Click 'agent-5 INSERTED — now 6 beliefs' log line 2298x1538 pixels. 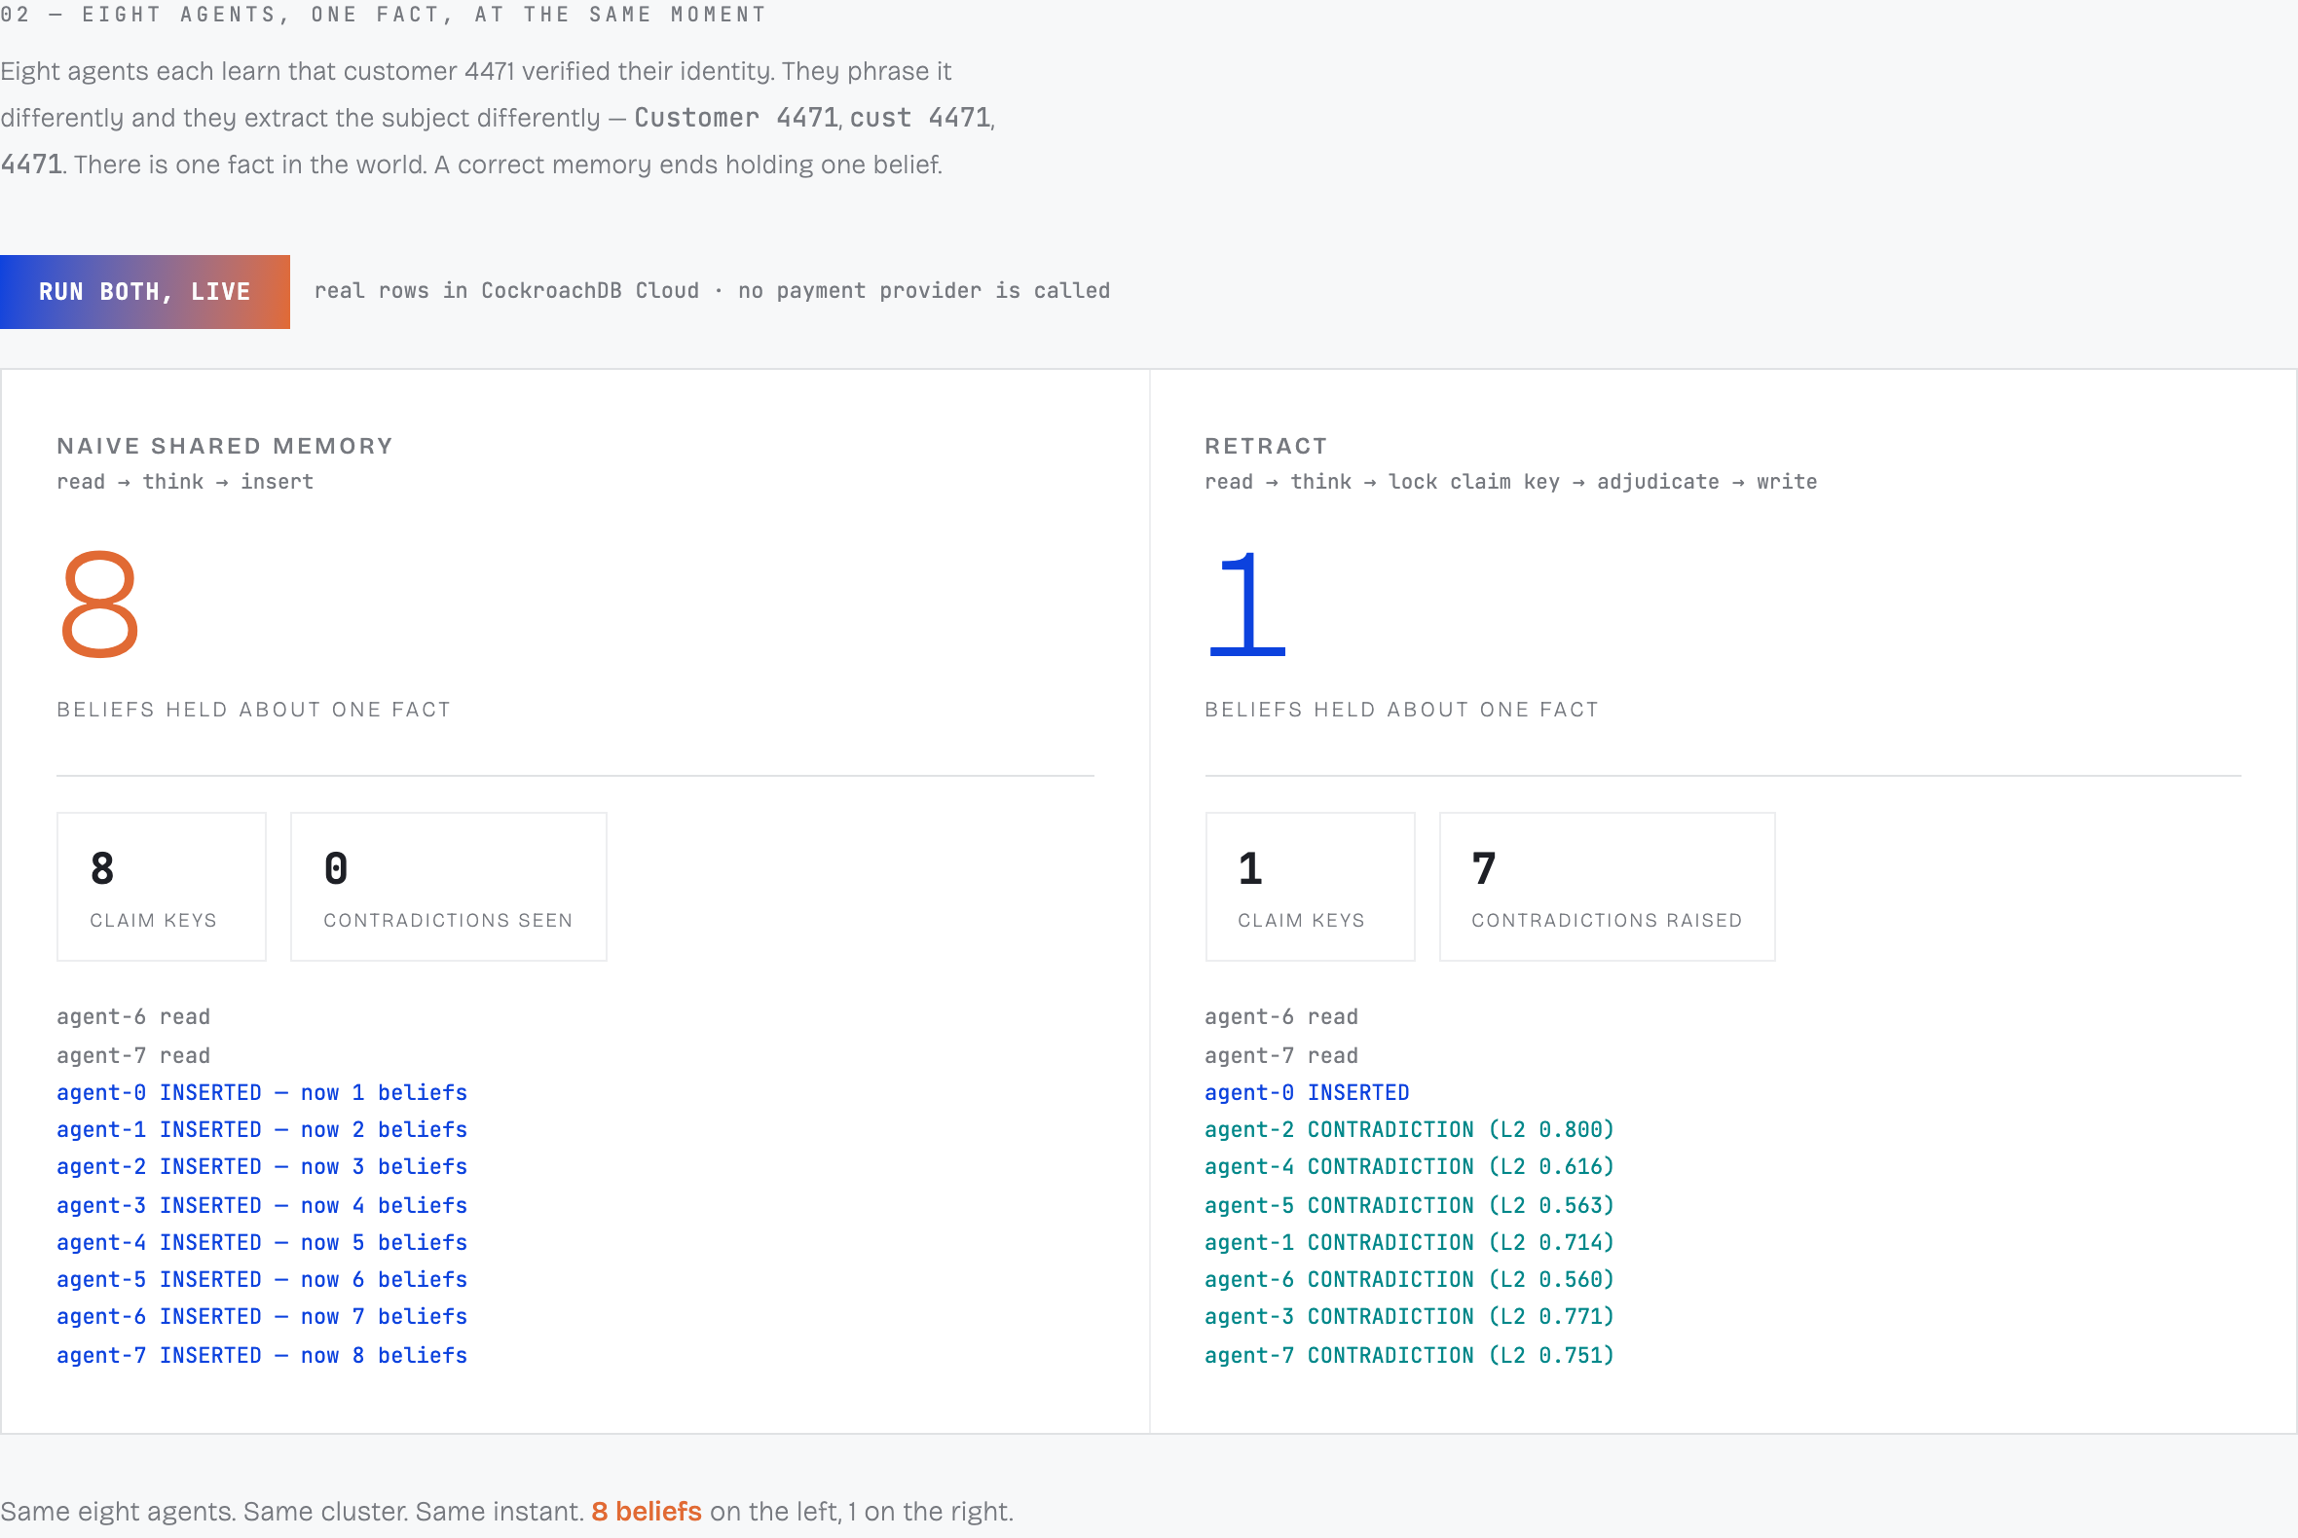point(262,1280)
